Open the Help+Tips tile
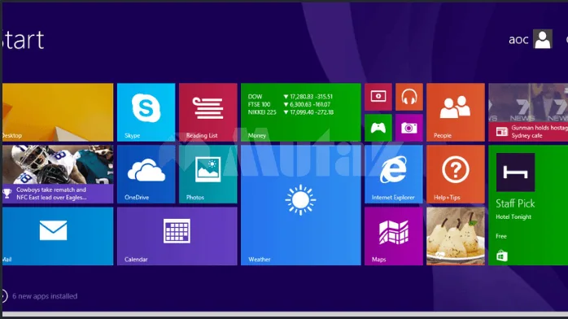 coord(456,174)
